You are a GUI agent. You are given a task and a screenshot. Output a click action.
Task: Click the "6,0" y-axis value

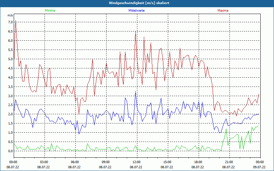pos(11,40)
